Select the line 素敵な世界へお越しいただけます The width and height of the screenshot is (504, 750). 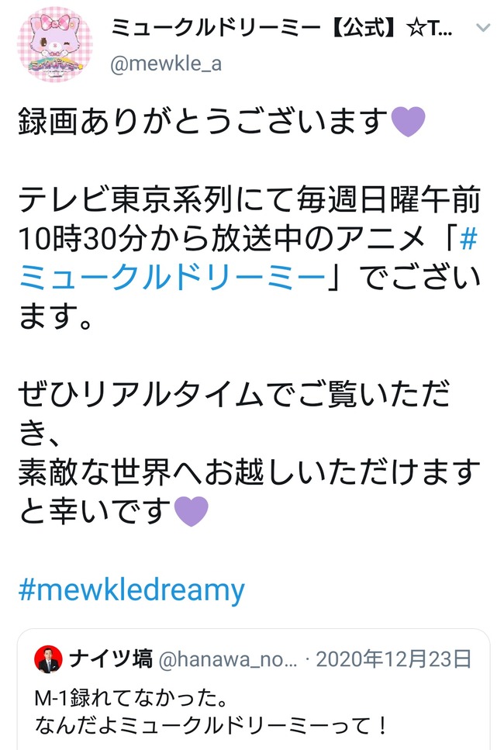click(249, 472)
